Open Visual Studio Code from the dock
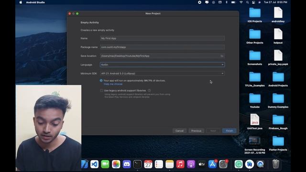306x172 pixels. pyautogui.click(x=95, y=164)
